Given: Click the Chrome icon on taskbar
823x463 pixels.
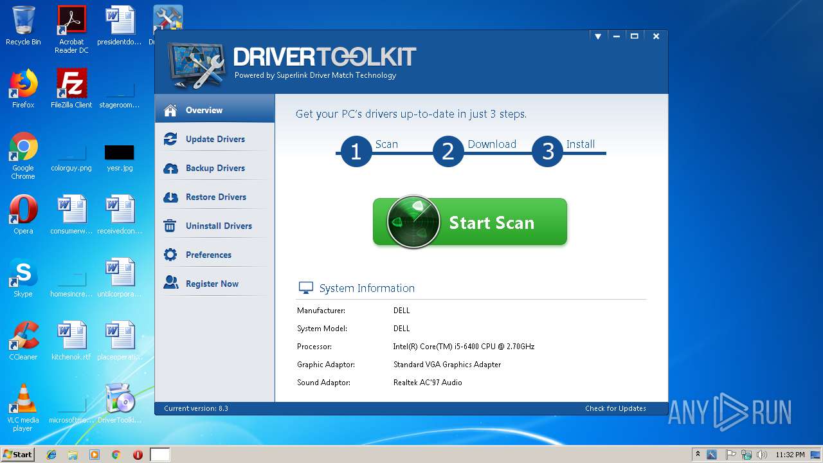Looking at the screenshot, I should (116, 455).
